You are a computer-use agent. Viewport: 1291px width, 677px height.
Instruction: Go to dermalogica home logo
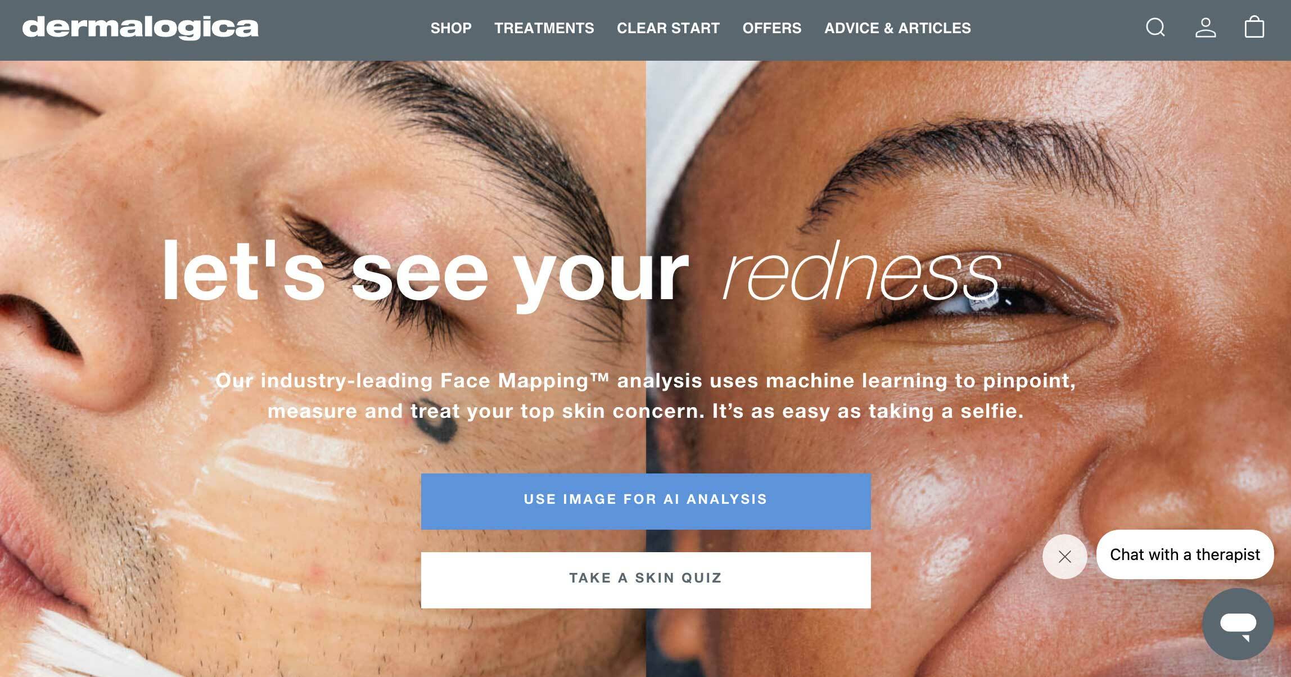(x=140, y=28)
